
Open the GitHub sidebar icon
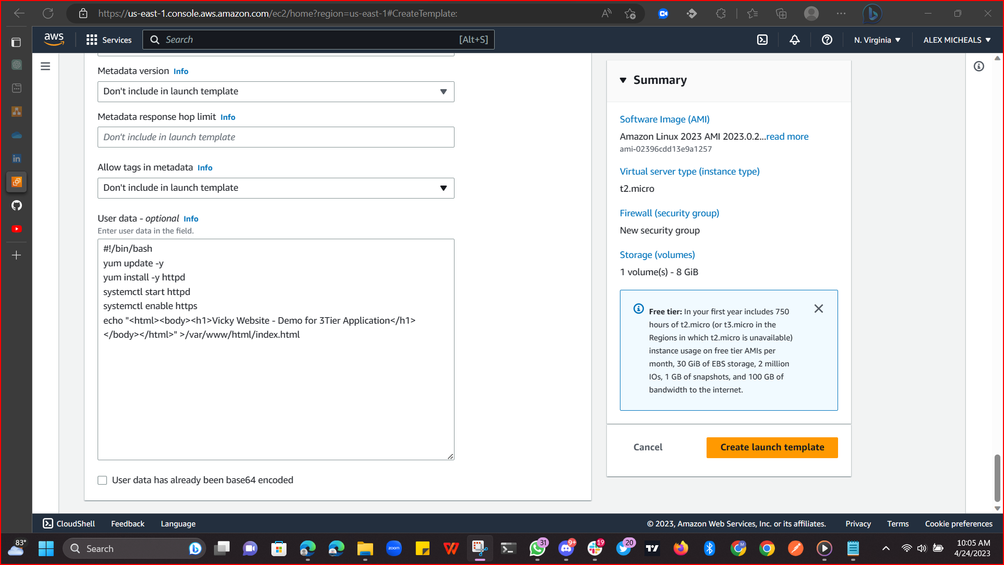coord(16,205)
